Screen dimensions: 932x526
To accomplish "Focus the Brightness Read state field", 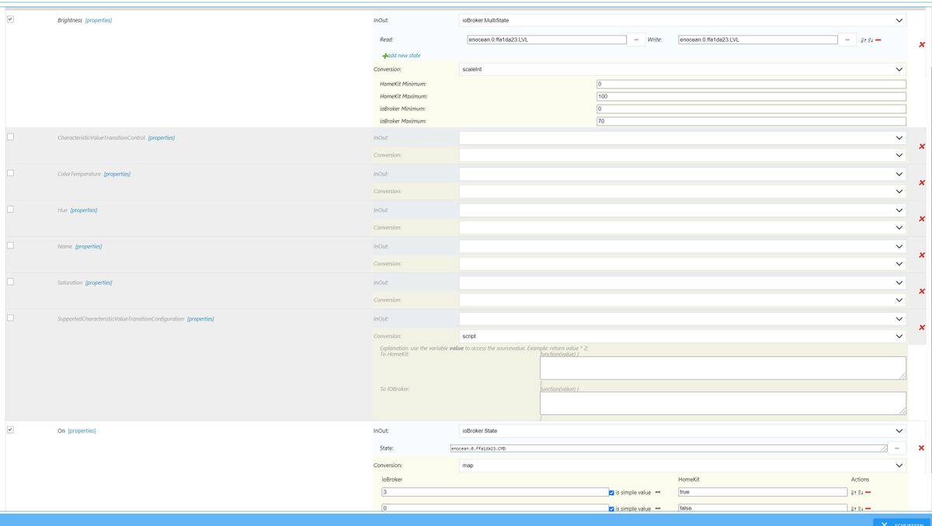I will (546, 40).
